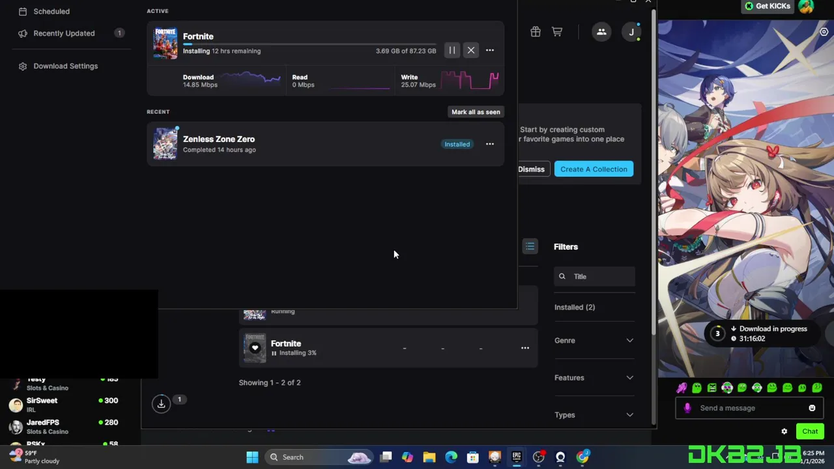Expand the Types filter
The image size is (834, 469).
594,414
